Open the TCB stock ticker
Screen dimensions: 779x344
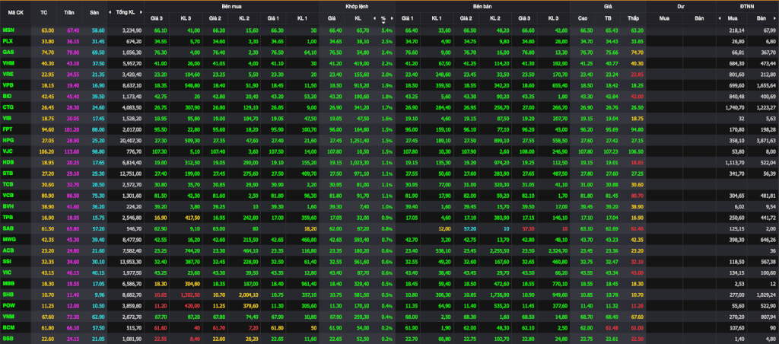(x=8, y=183)
